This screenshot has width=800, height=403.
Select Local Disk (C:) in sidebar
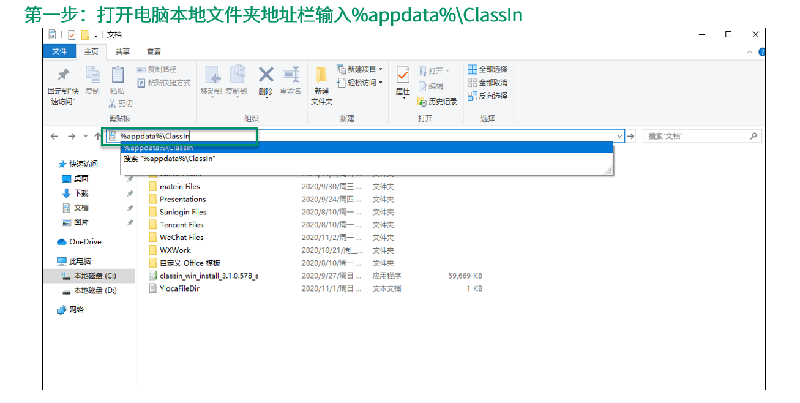pos(89,276)
